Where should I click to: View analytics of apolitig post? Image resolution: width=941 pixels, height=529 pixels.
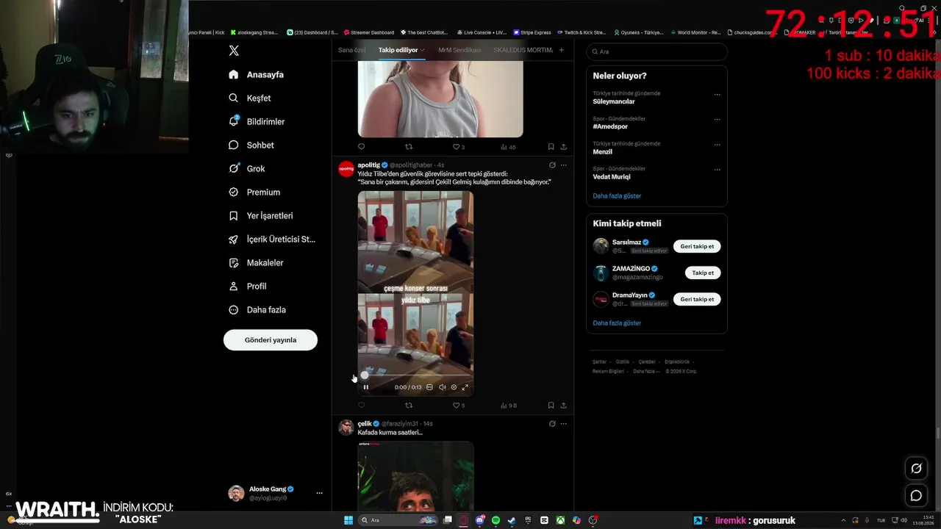[508, 405]
